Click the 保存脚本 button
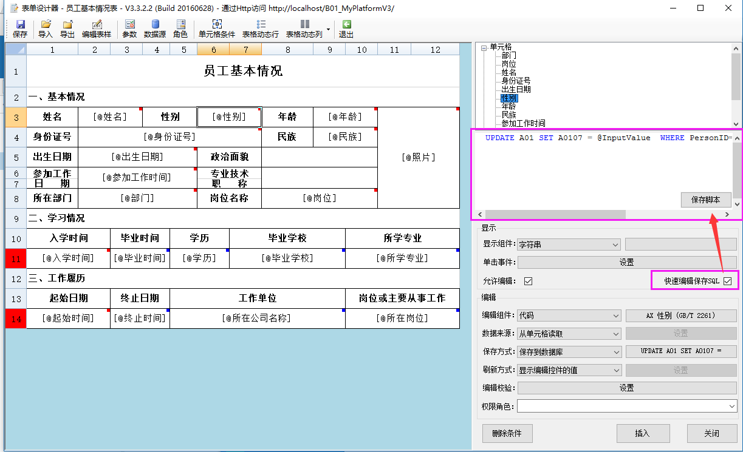Screen dimensions: 743x452 (x=705, y=200)
